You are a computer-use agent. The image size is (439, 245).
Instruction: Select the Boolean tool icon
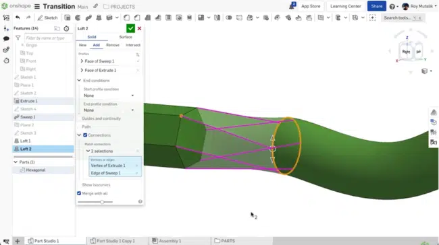(x=229, y=17)
